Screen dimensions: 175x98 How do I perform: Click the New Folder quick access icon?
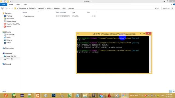click(x=8, y=1)
